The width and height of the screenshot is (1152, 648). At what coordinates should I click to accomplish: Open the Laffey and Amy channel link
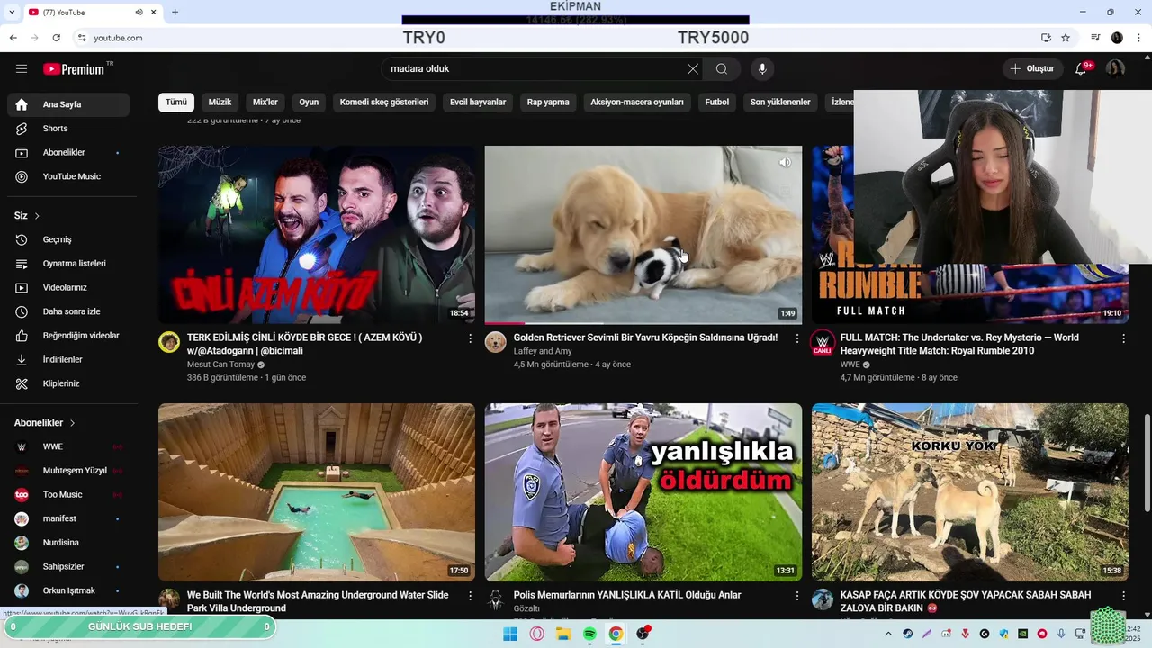click(x=543, y=351)
